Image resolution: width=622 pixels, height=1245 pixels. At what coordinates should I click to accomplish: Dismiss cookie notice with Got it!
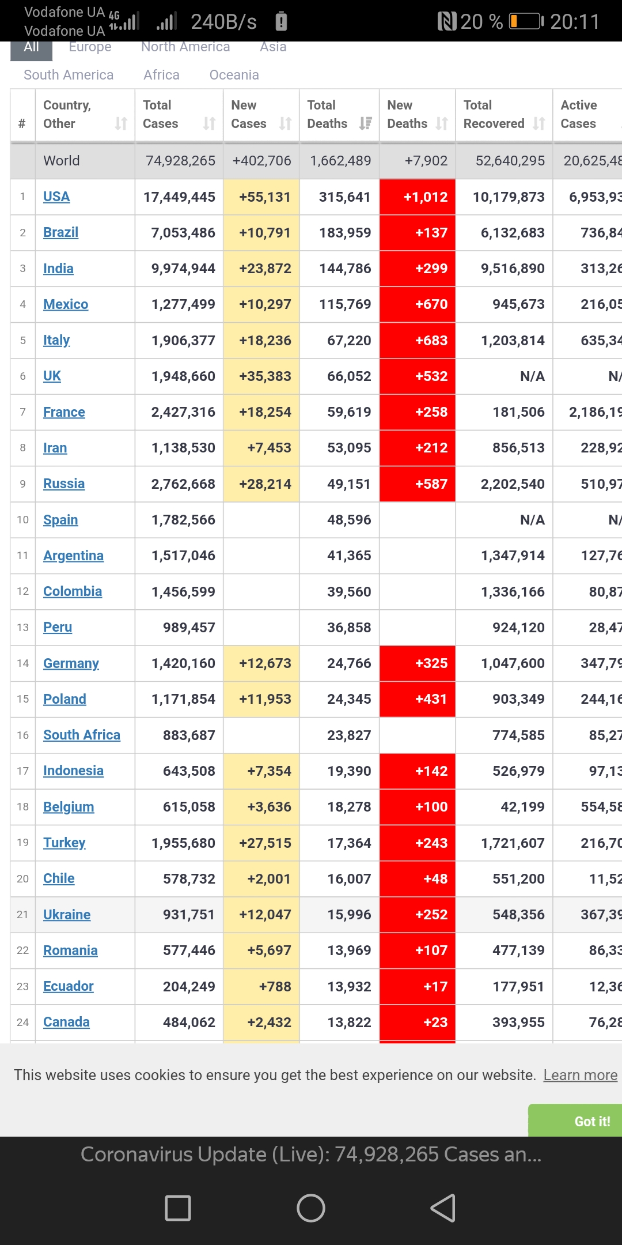click(x=591, y=1121)
